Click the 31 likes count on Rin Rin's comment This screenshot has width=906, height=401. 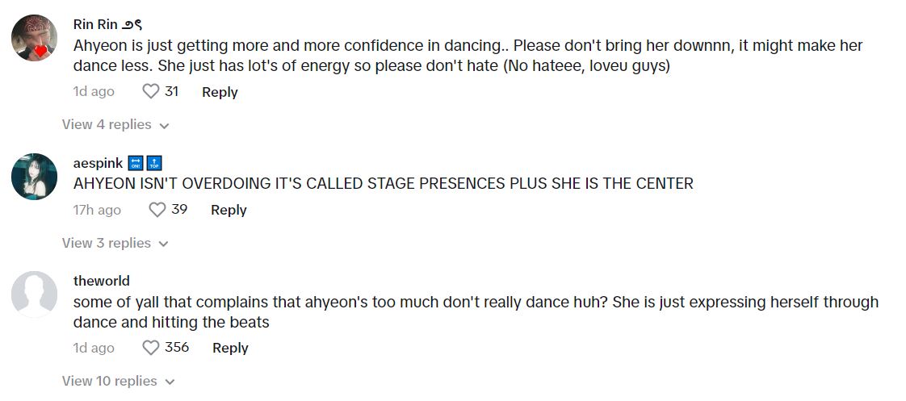pyautogui.click(x=171, y=92)
